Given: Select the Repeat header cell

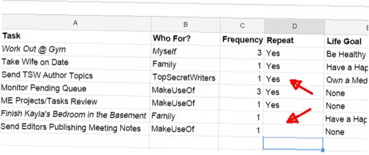Looking at the screenshot, I should 294,41.
